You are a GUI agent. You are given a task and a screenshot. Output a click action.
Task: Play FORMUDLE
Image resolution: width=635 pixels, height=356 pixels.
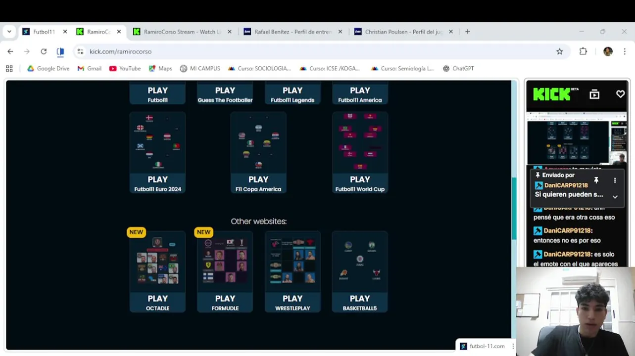click(225, 303)
